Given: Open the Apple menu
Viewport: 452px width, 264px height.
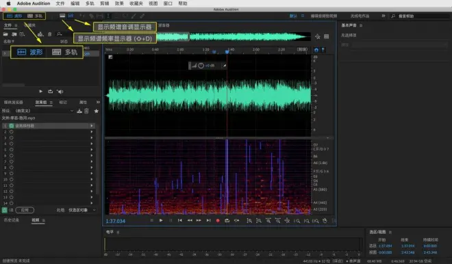Looking at the screenshot, I should [8, 3].
